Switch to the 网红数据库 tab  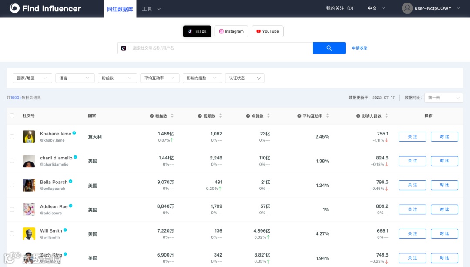(x=120, y=9)
